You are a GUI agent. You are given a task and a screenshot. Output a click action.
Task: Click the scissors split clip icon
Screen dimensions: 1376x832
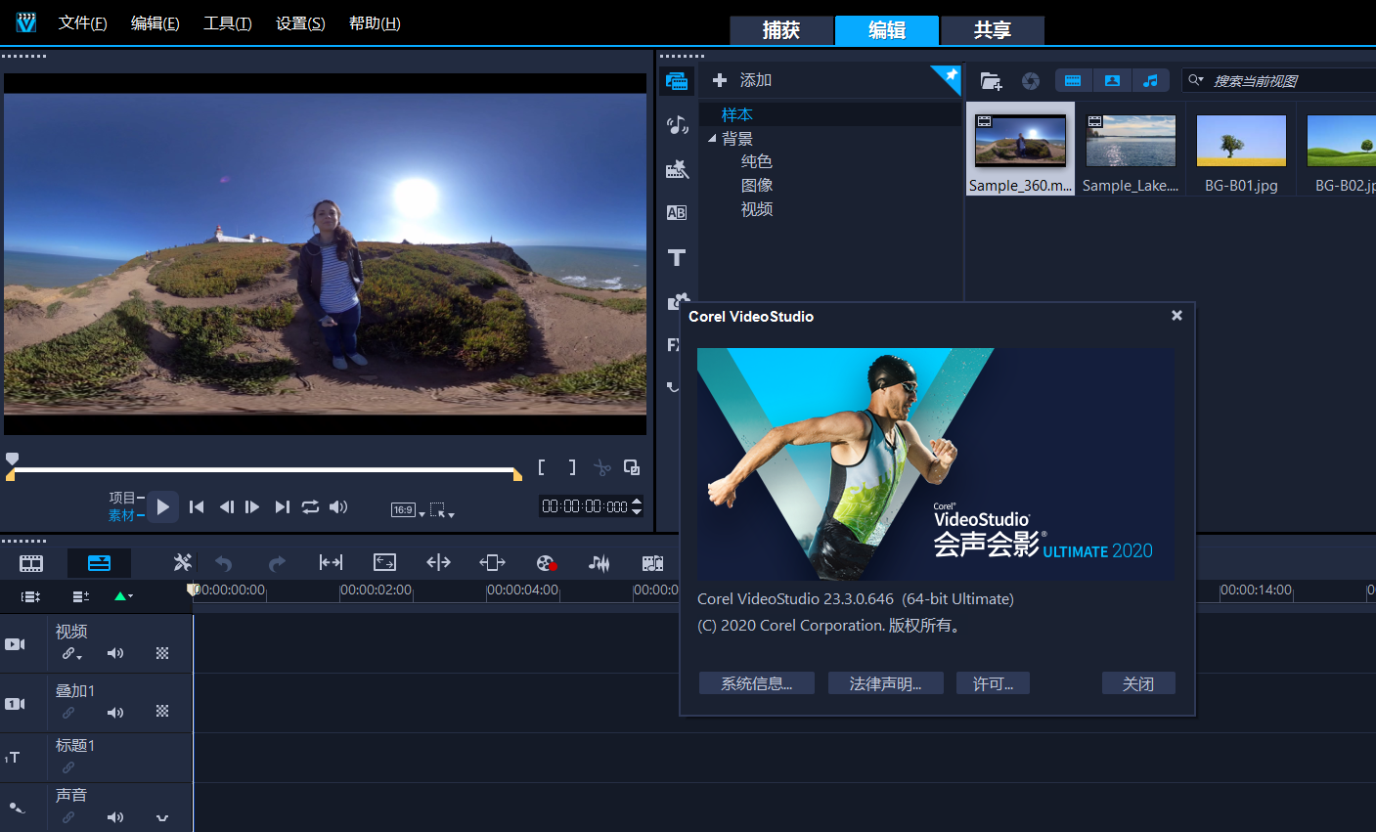pos(601,467)
